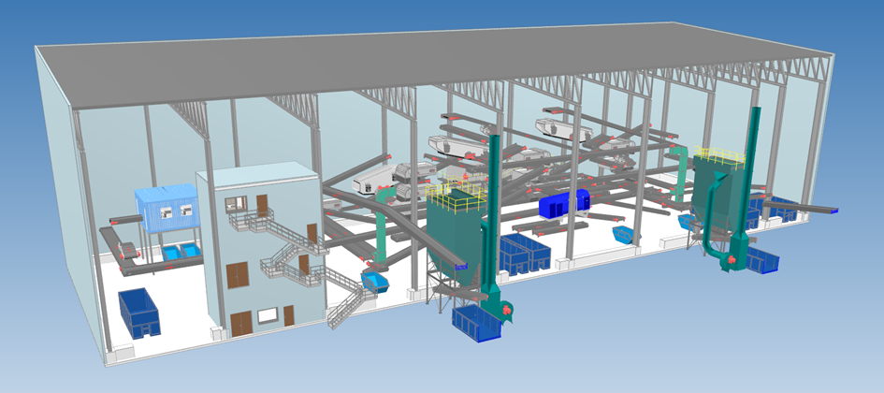Select the white sorting machine near the roof
This screenshot has width=884, height=393.
pyautogui.click(x=558, y=125)
